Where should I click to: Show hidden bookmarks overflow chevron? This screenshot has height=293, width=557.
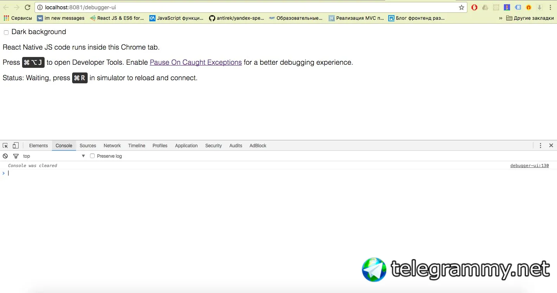click(500, 18)
